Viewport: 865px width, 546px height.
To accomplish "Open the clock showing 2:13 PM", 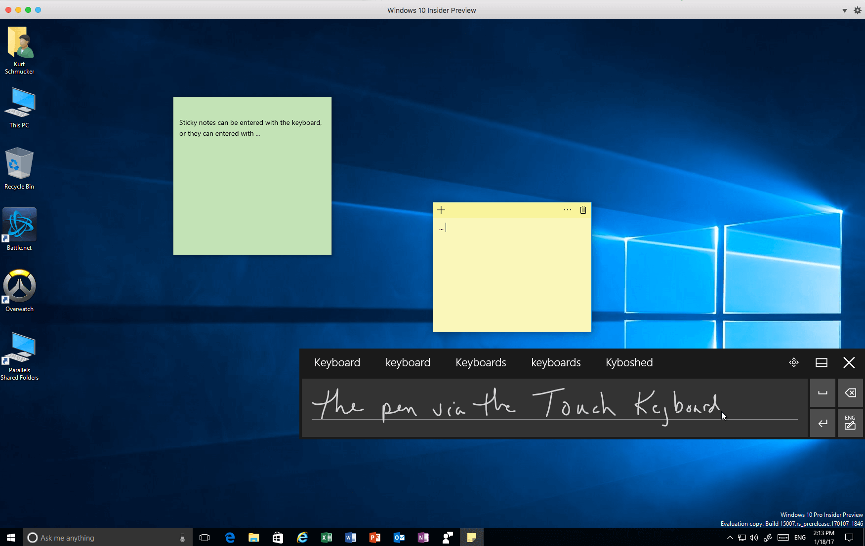I will tap(824, 537).
